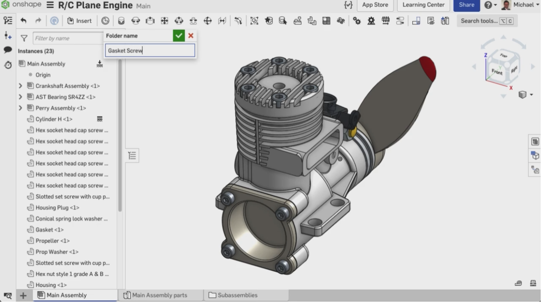Viewport: 542px width, 303px height.
Task: Select the Mate connector tool
Action: (x=269, y=20)
